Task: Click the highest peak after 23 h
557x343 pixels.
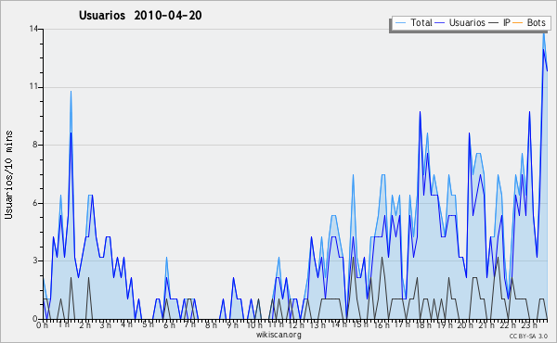Action: click(x=543, y=33)
